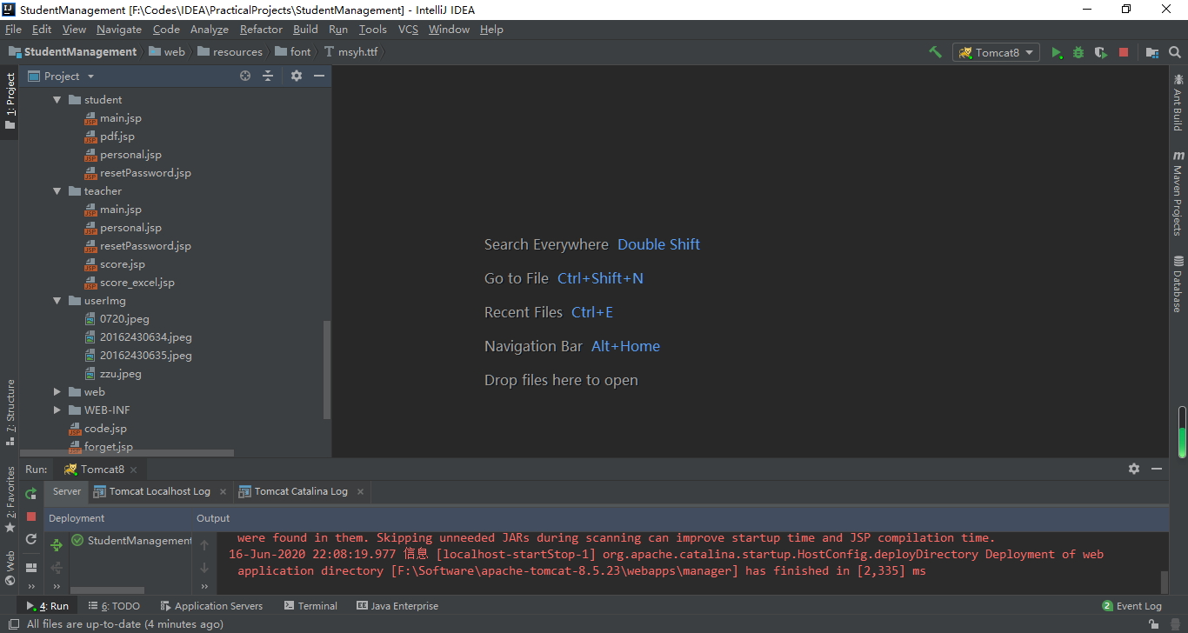Show more Run sidebar actions chevron
The width and height of the screenshot is (1188, 633).
pyautogui.click(x=31, y=587)
